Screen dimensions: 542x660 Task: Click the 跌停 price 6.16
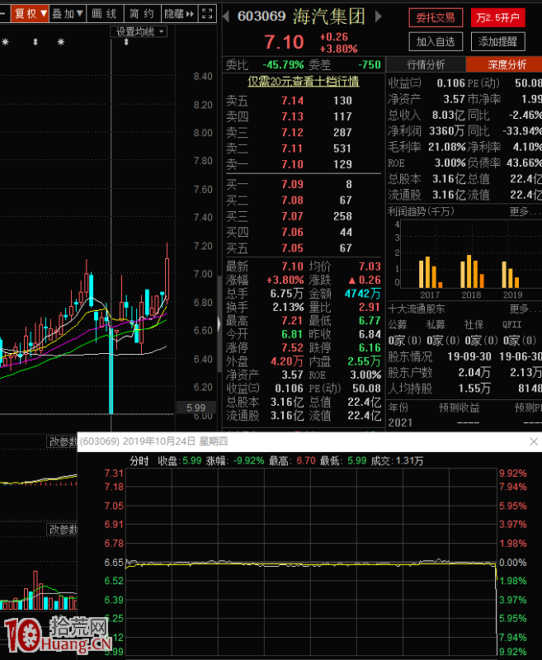[x=370, y=347]
